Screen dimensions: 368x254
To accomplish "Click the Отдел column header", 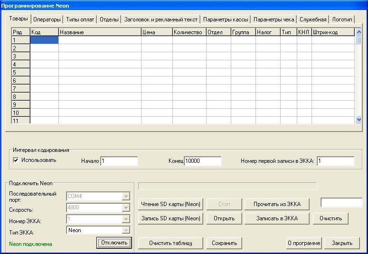I will pyautogui.click(x=218, y=32).
